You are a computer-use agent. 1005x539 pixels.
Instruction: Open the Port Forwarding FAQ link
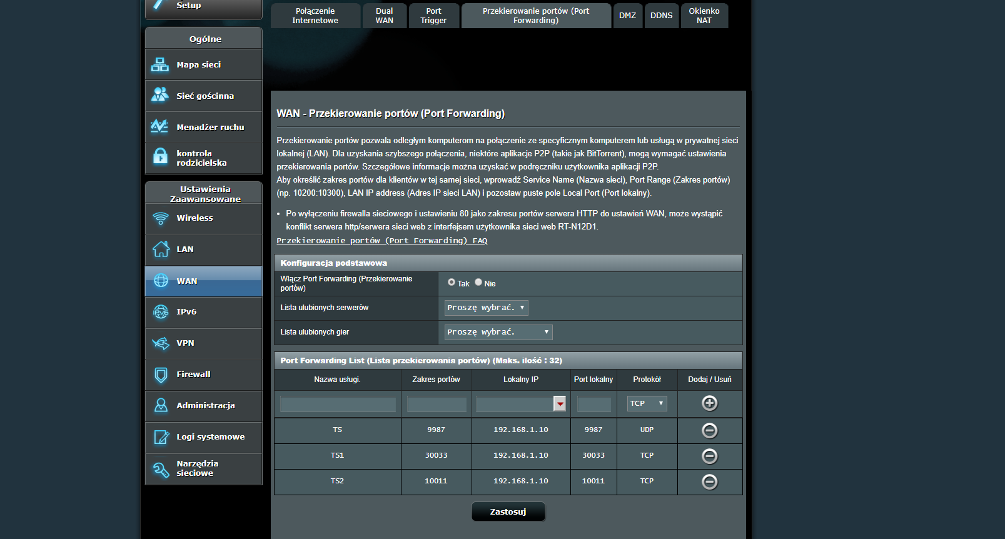(381, 241)
